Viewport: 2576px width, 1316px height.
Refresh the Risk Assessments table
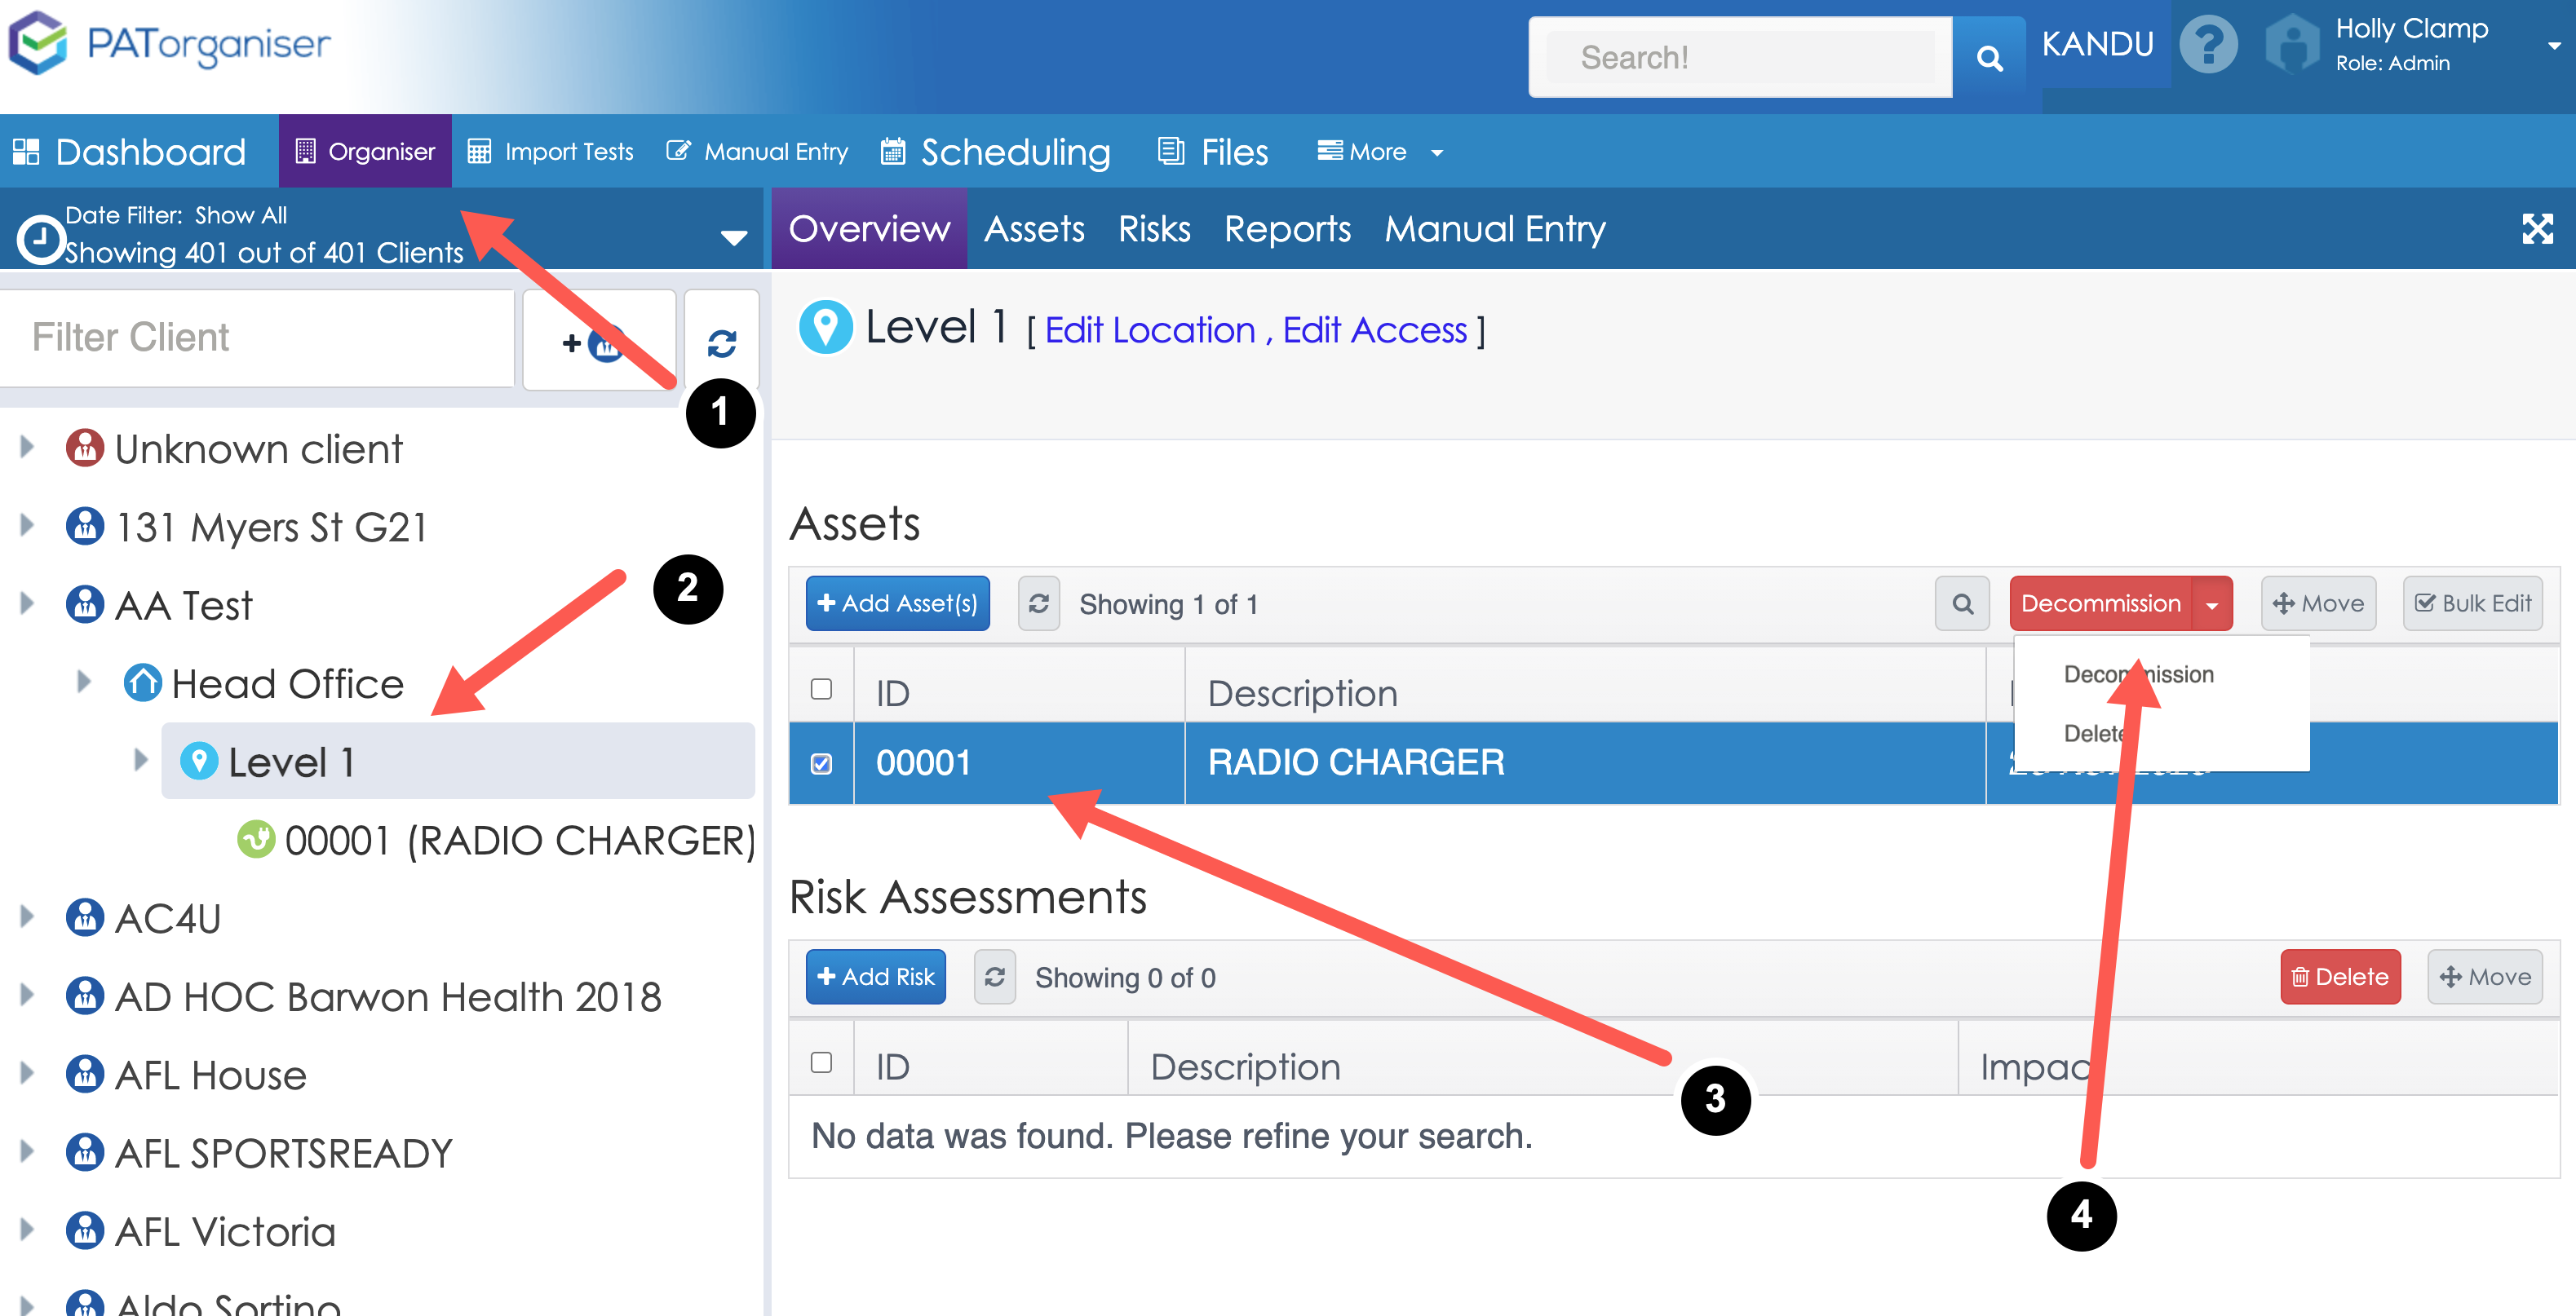pyautogui.click(x=994, y=976)
